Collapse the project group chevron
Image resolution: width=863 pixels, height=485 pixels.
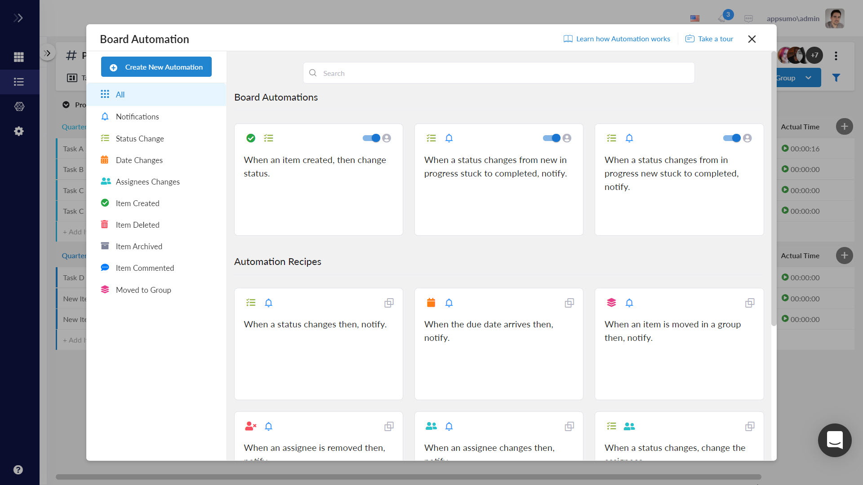tap(66, 105)
